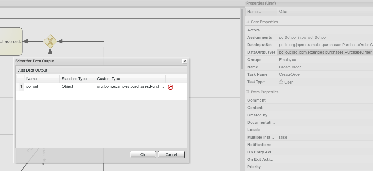Click Add Data Output in dialog toolbar

(33, 70)
